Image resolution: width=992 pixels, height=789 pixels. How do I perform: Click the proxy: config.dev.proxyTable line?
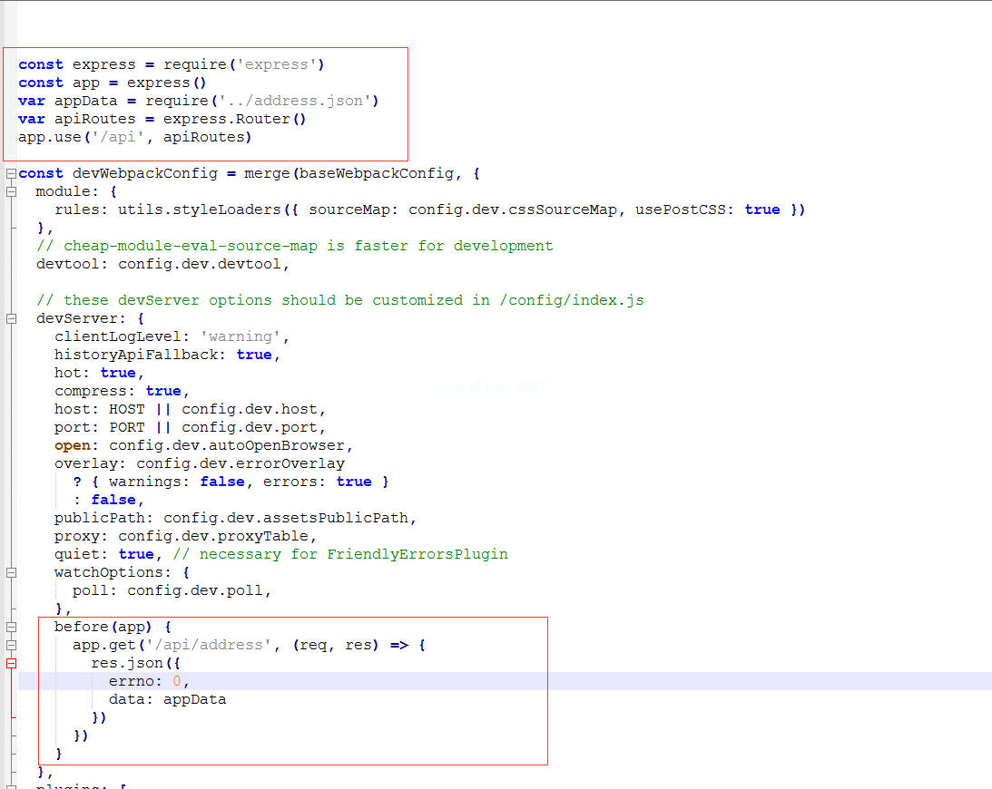185,537
